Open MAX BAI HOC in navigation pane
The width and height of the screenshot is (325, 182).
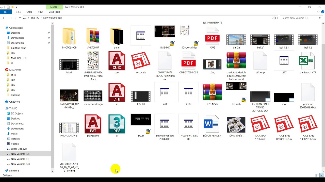pos(19,58)
